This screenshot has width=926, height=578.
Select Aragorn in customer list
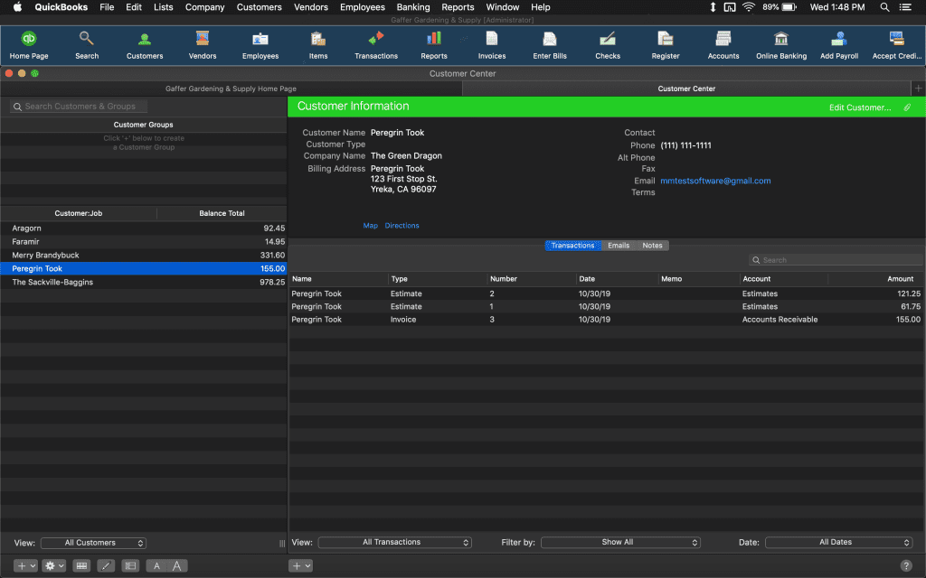coord(144,228)
